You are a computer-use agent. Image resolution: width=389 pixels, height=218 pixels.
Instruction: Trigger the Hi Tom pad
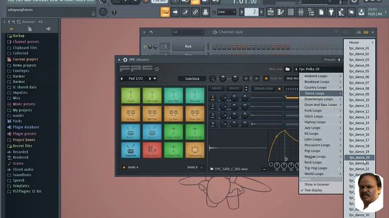tap(131, 114)
